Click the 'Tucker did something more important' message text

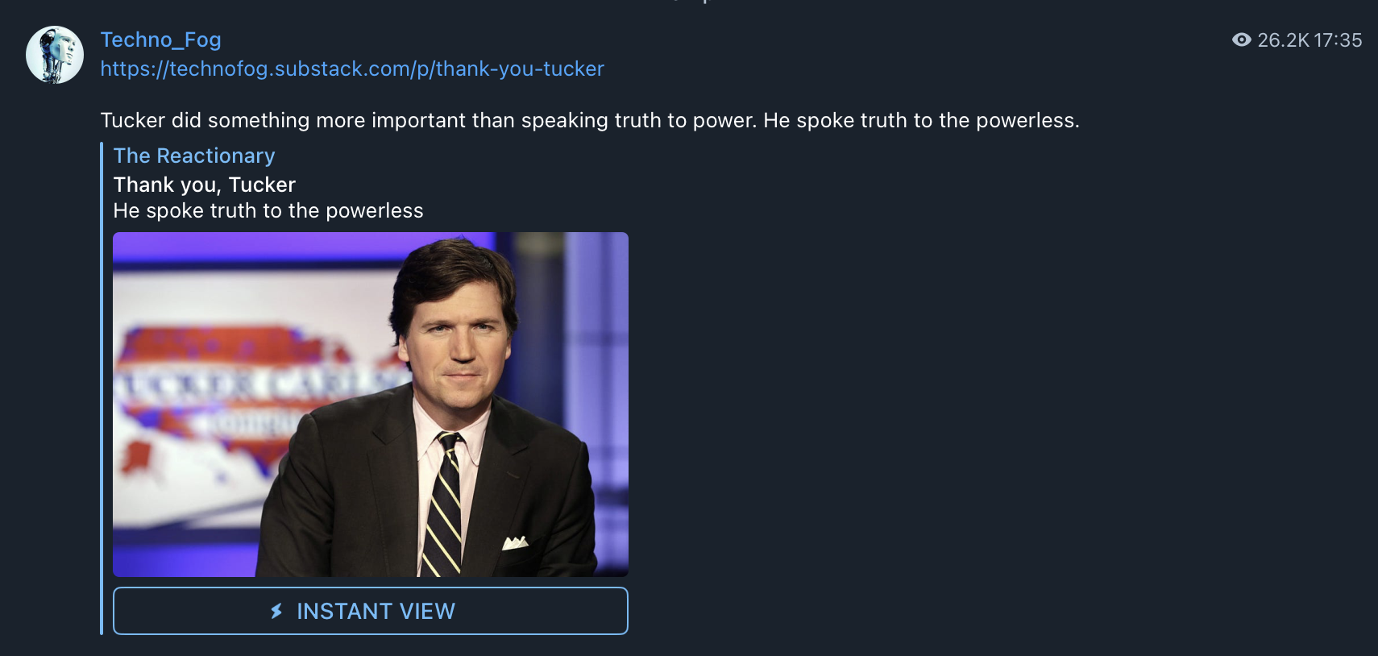click(590, 120)
